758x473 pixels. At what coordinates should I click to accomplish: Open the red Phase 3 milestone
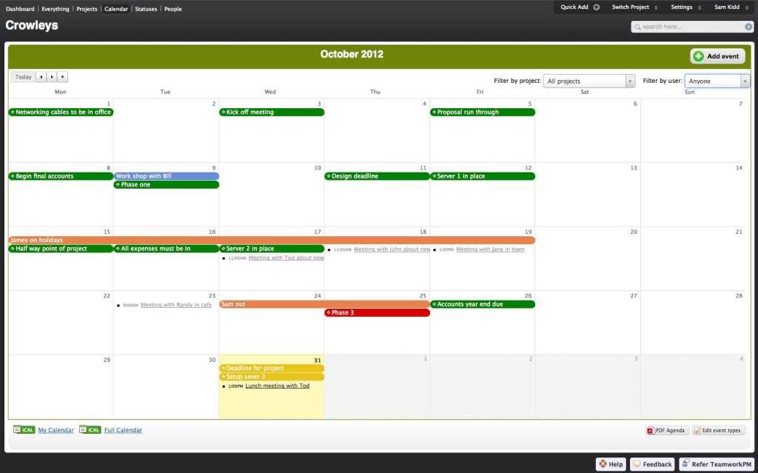pyautogui.click(x=377, y=313)
